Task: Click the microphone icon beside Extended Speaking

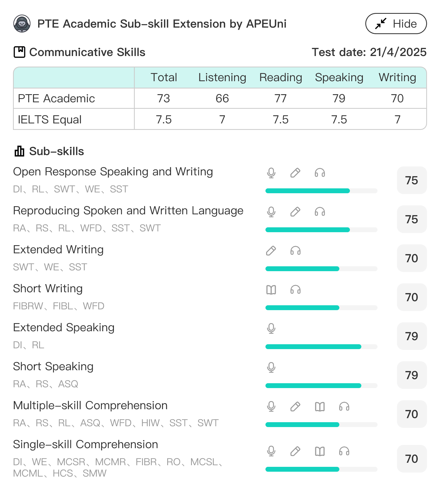Action: [x=271, y=328]
